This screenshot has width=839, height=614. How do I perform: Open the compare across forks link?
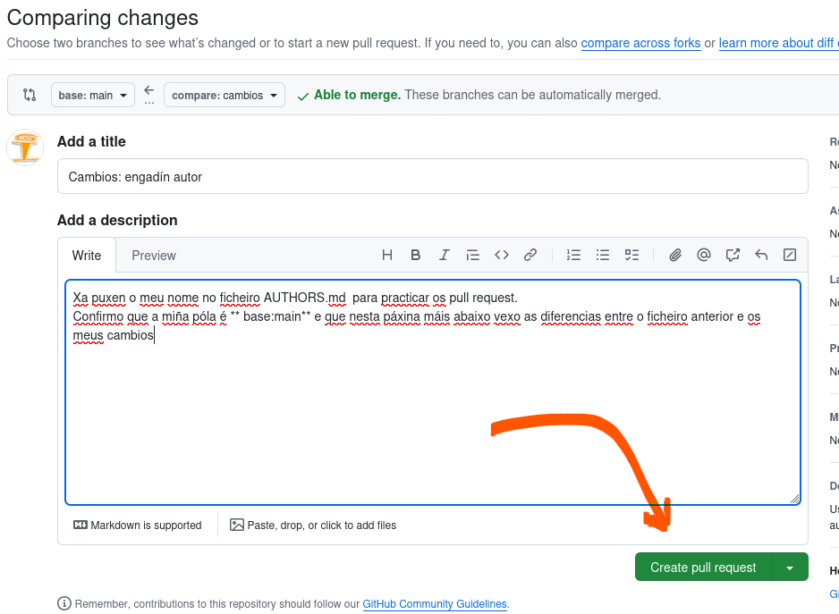click(640, 43)
